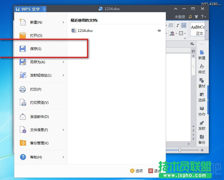Expand the 文件信息(F) submenu arrow

[64, 130]
